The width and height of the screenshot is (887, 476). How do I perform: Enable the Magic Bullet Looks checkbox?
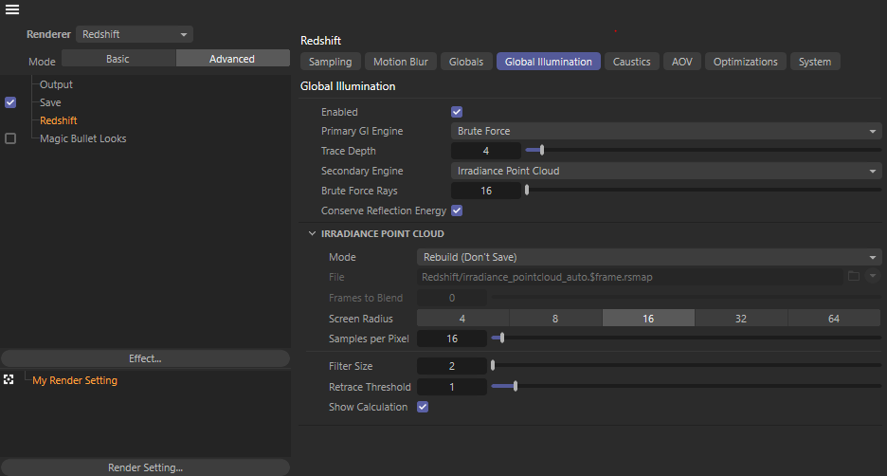[10, 138]
